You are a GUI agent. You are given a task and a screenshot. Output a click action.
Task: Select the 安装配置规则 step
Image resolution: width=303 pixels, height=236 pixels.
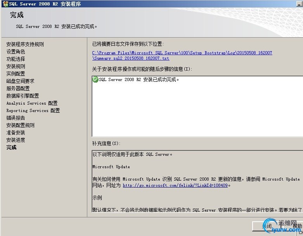(20, 125)
